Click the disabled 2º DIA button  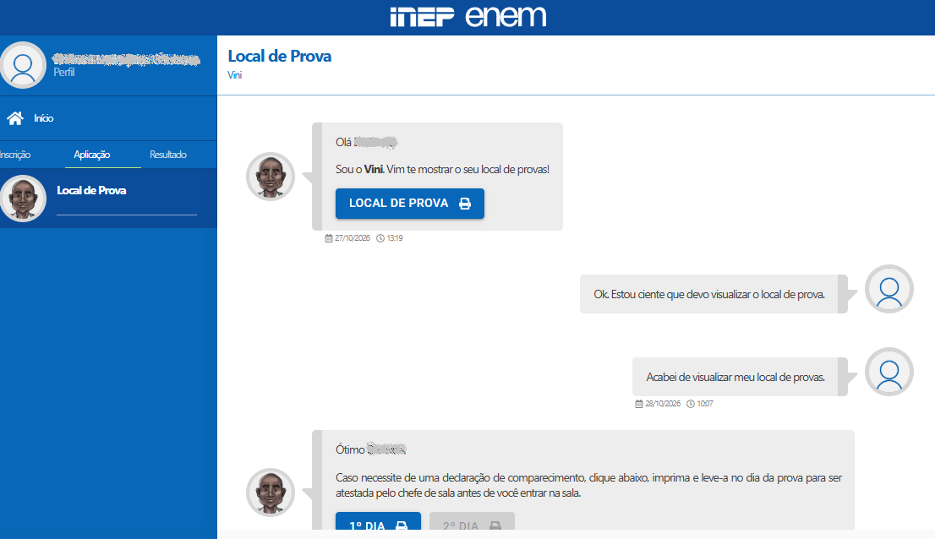[x=472, y=521]
